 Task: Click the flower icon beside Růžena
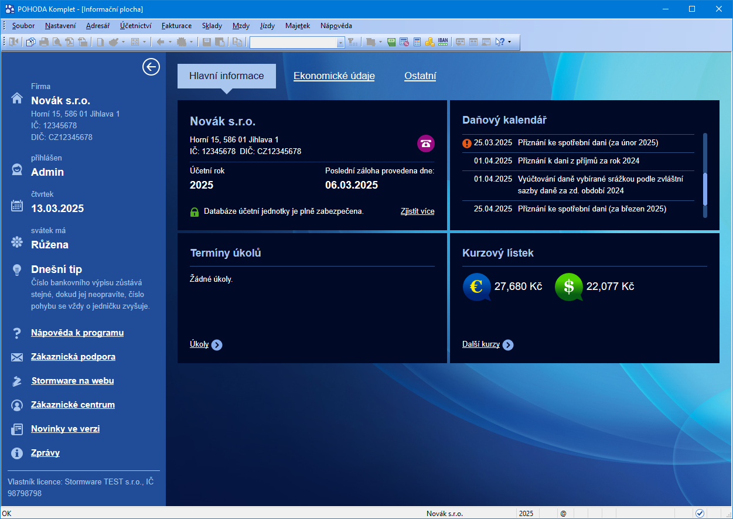(x=17, y=242)
